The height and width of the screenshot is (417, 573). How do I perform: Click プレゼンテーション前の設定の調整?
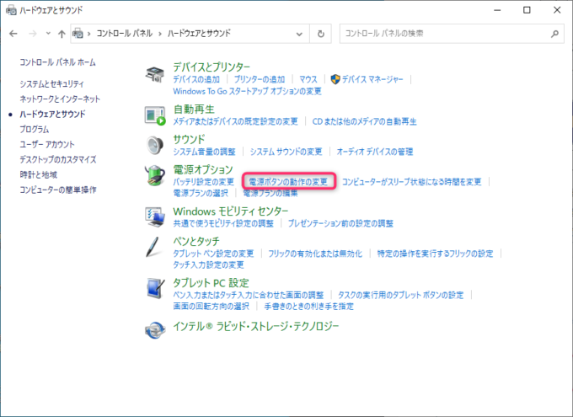tap(340, 223)
